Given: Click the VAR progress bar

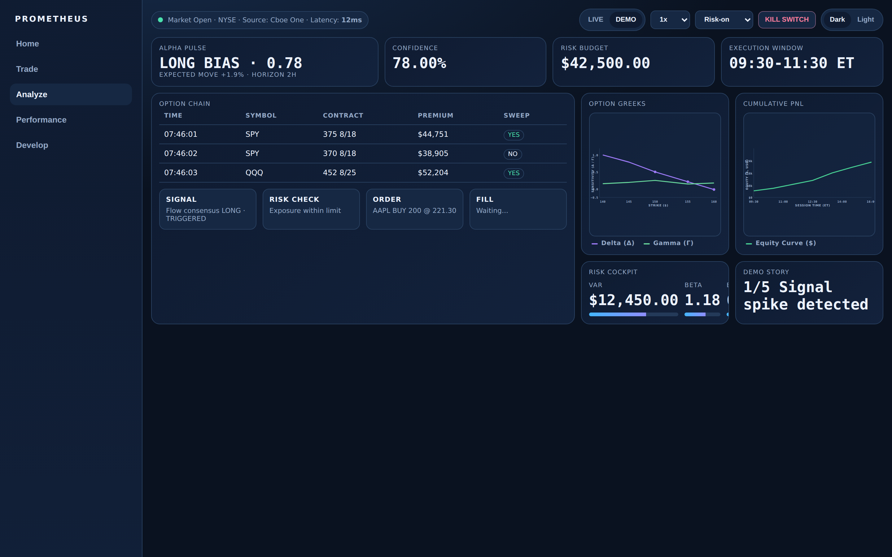Looking at the screenshot, I should point(633,314).
